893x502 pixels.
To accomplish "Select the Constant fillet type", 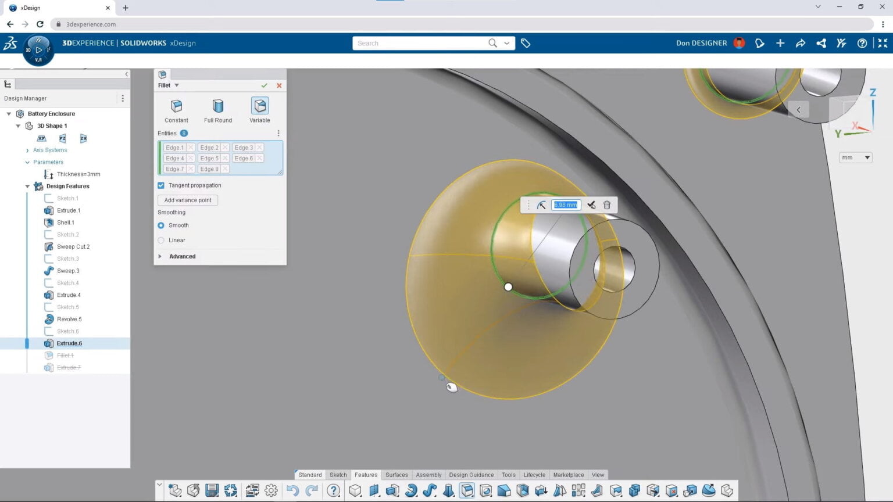I will point(176,110).
